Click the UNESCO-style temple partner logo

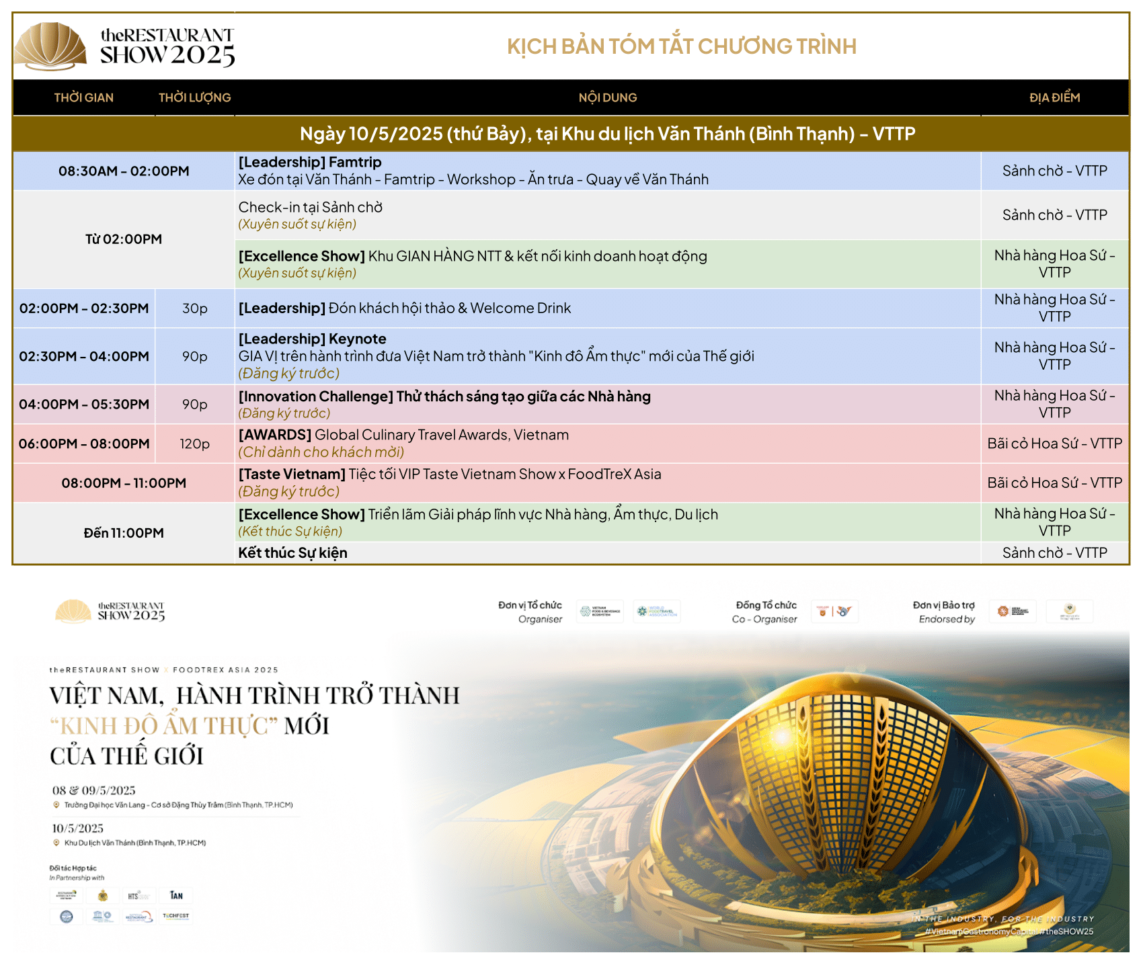pos(103,916)
